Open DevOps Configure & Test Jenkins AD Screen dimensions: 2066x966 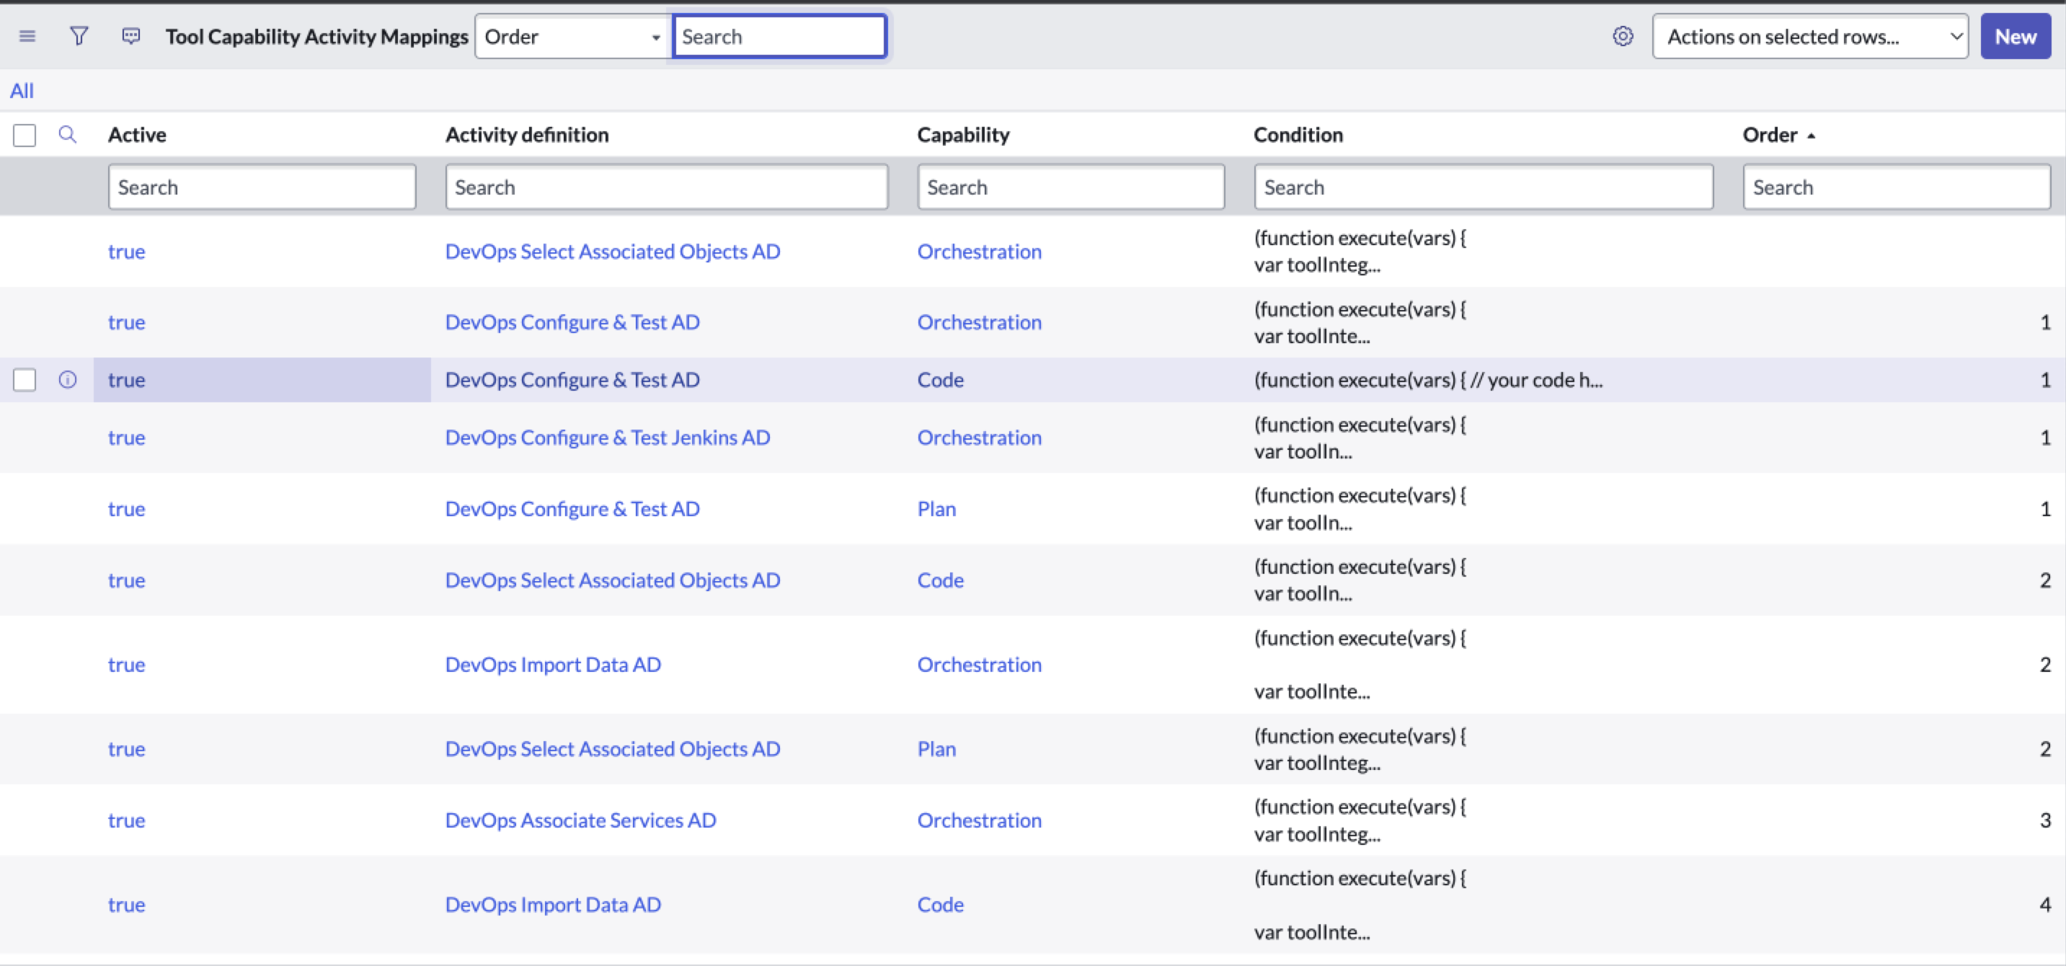[607, 438]
